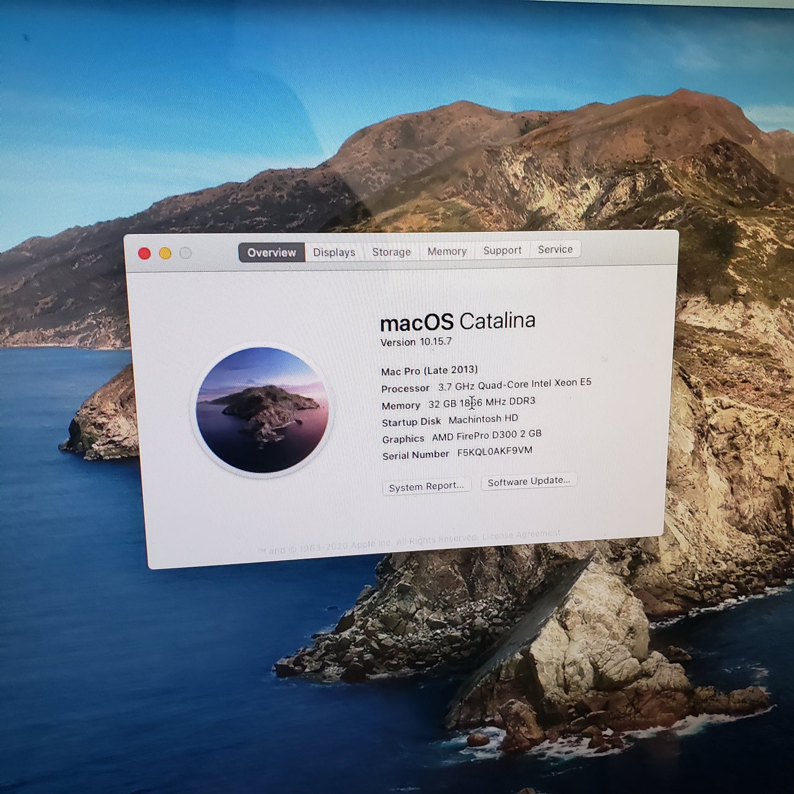
Task: Click the System Report... button
Action: pyautogui.click(x=426, y=486)
